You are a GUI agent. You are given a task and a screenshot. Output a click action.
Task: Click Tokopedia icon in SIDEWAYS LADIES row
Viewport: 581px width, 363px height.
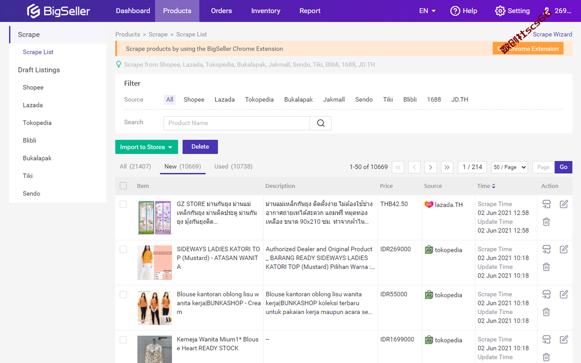coord(428,250)
